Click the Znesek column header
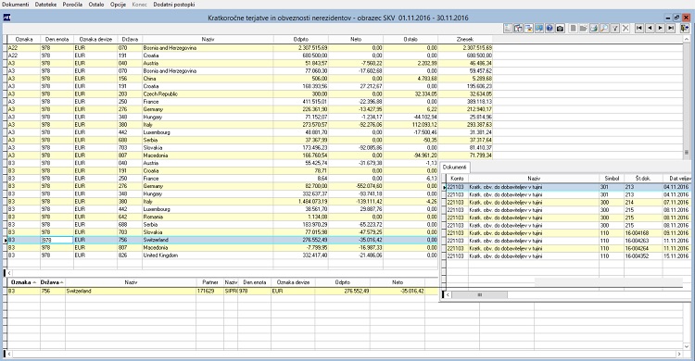695x361 pixels. (x=465, y=40)
